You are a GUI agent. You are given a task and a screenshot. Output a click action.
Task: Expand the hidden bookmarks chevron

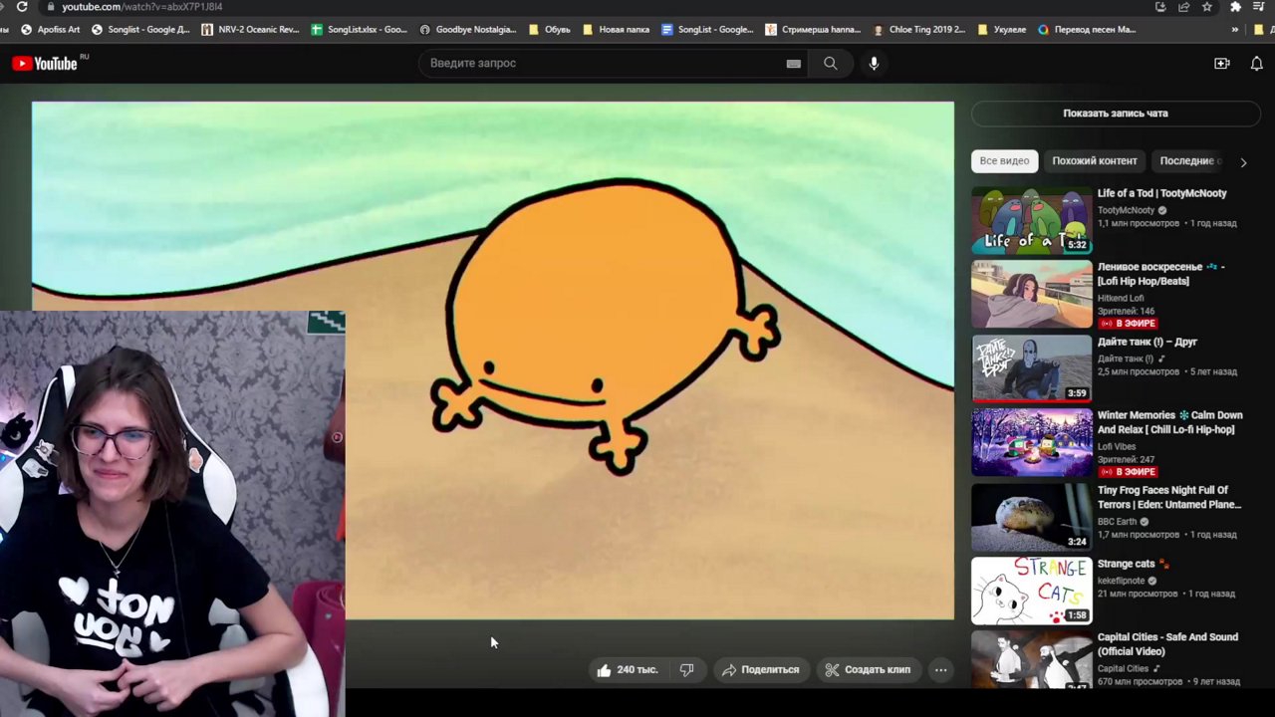(1235, 29)
